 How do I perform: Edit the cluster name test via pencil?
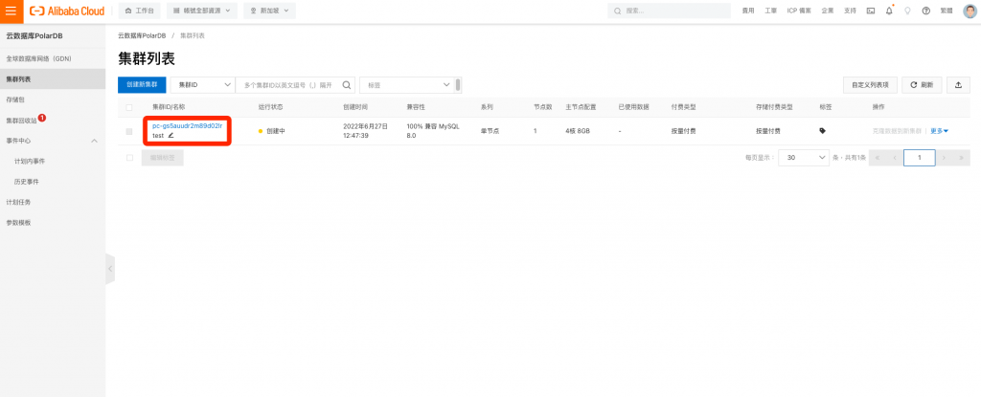[x=171, y=135]
